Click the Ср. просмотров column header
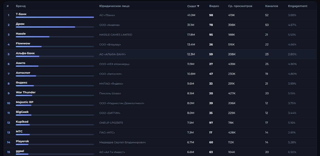This screenshot has height=156, width=320. (x=240, y=6)
